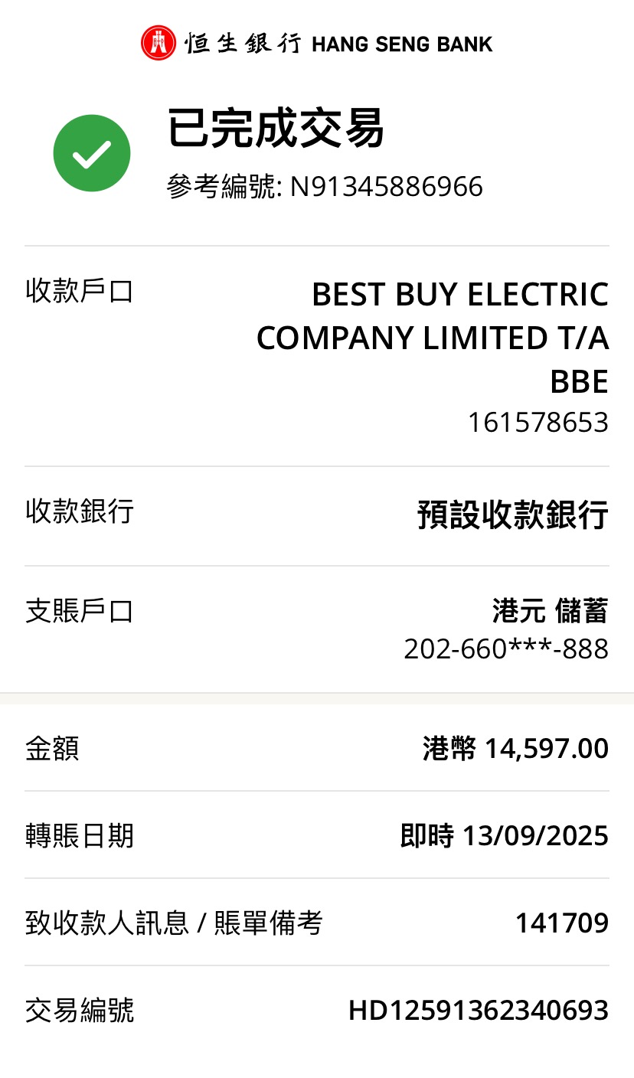Screen dimensions: 634x1078
Task: Select the payee message value 141709
Action: pyautogui.click(x=561, y=923)
